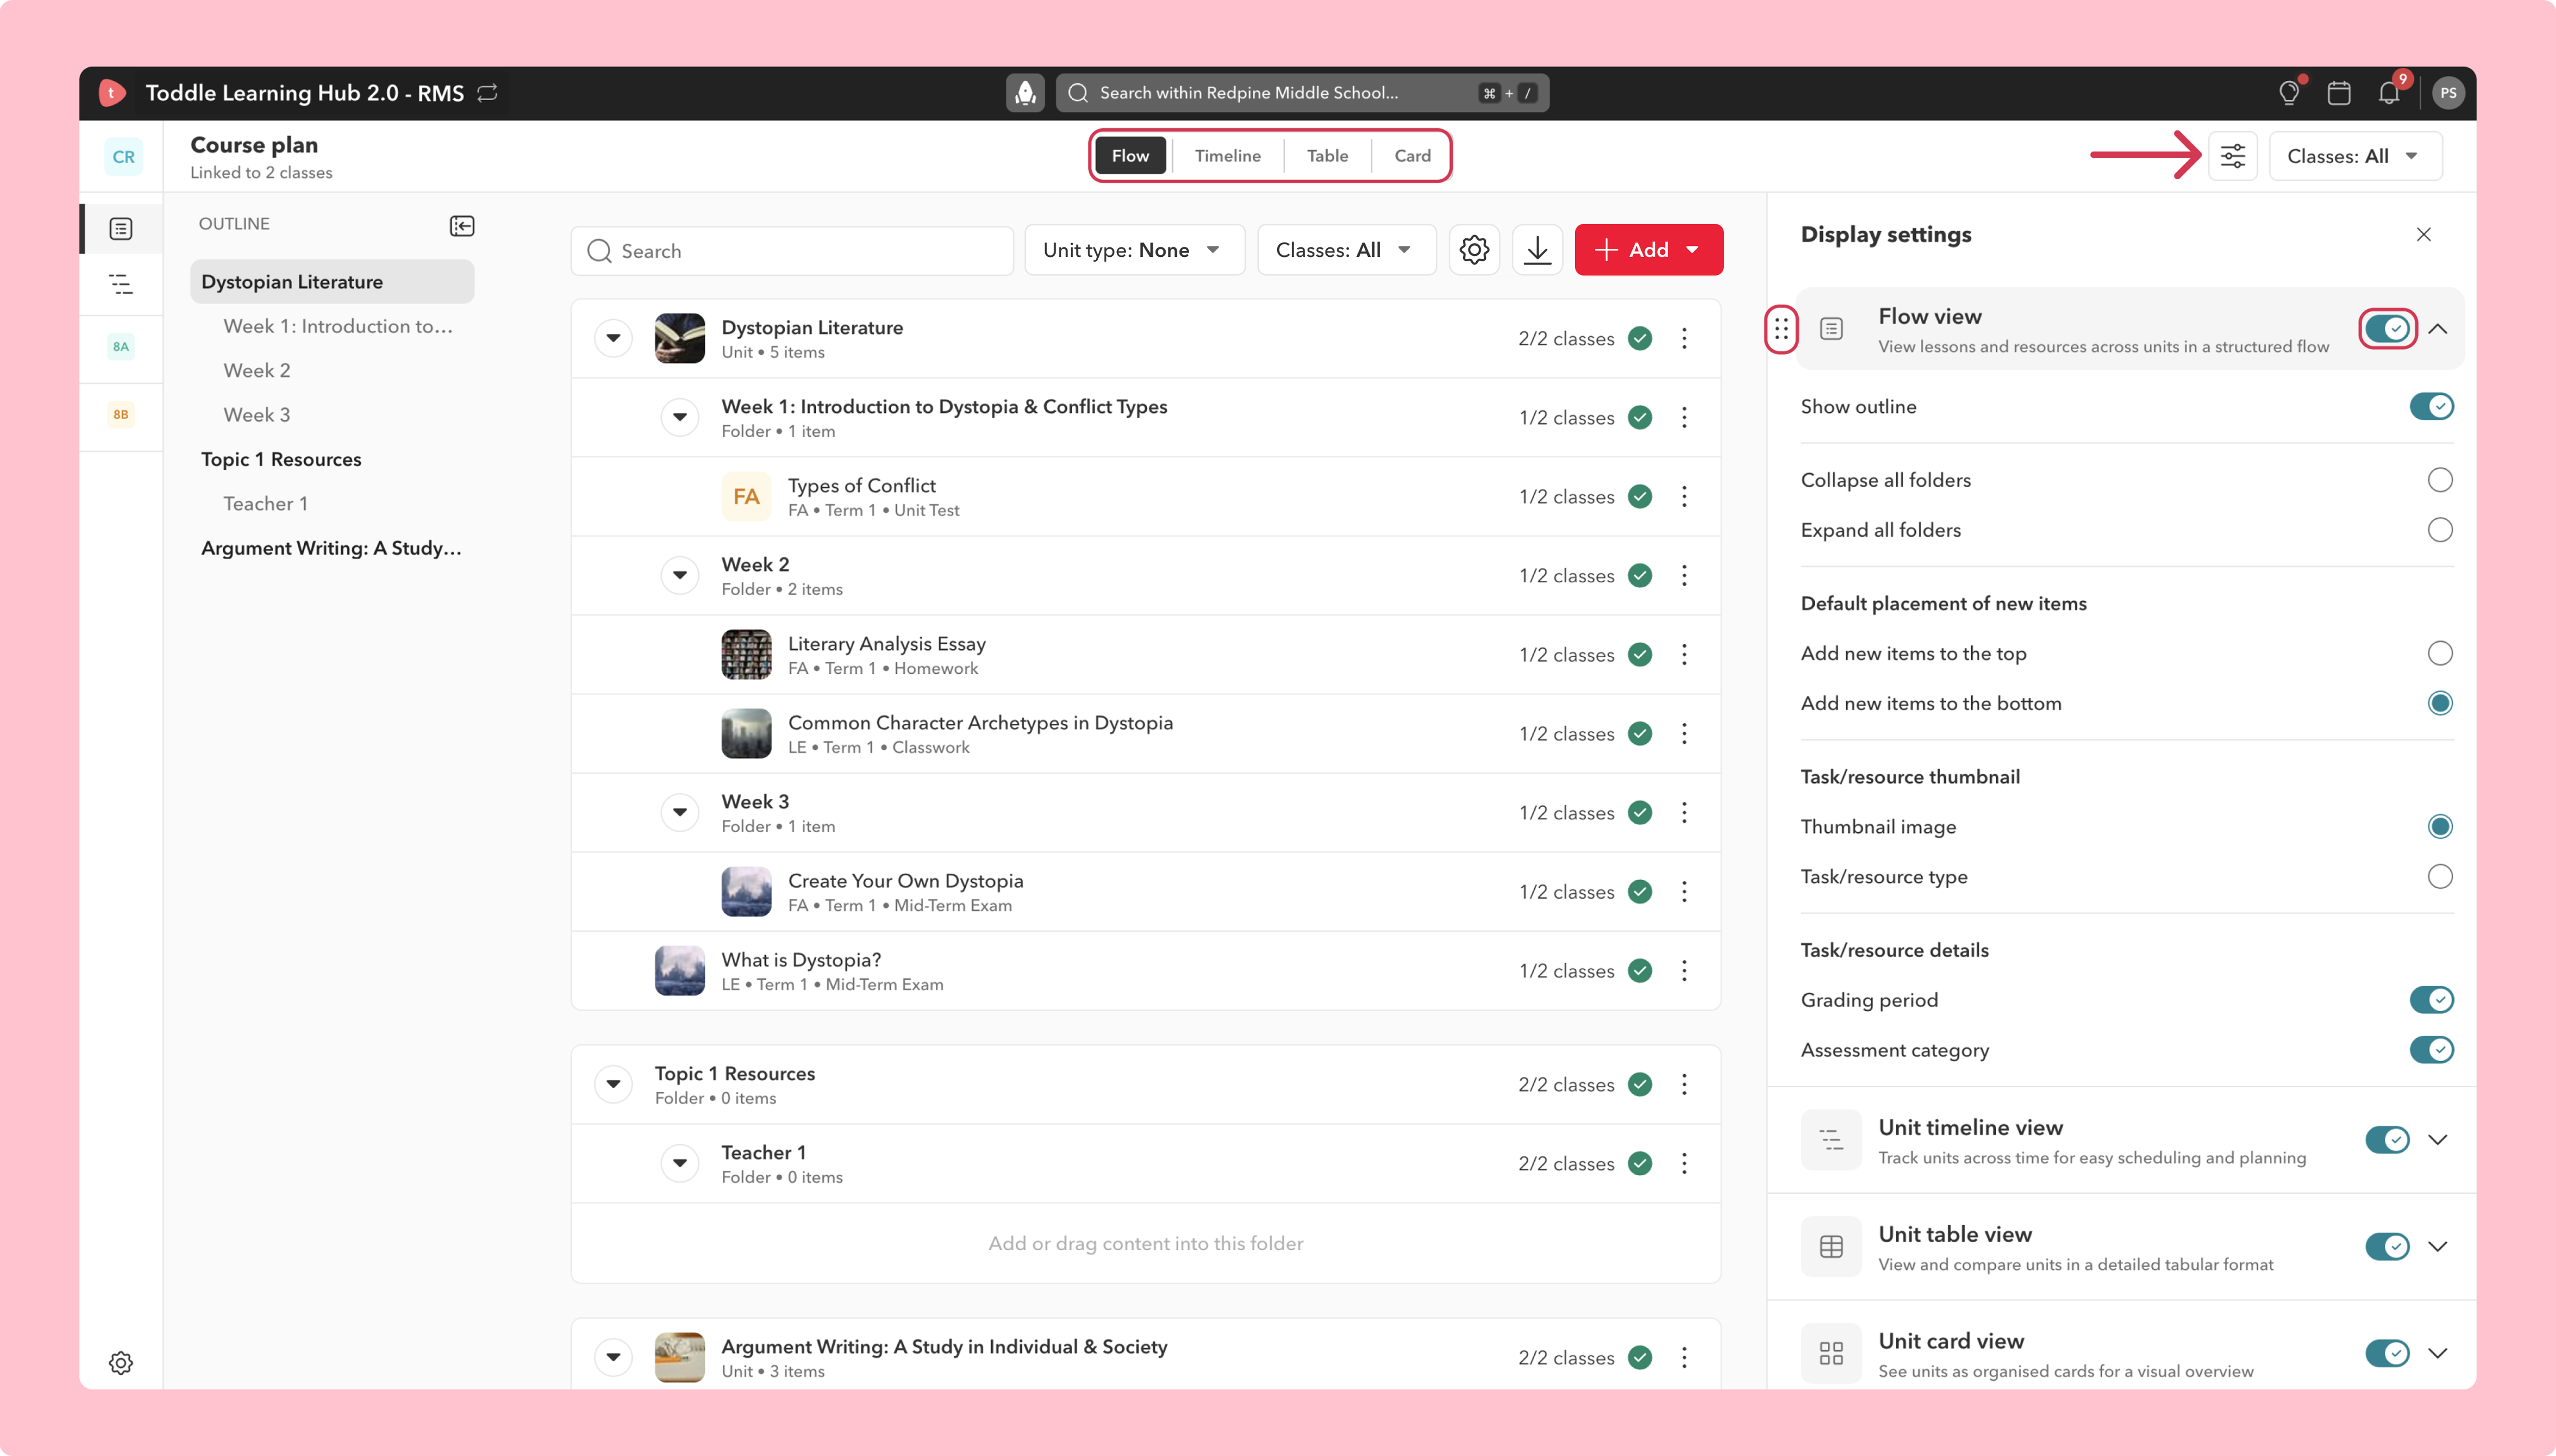The image size is (2556, 1456).
Task: Open the calendar icon in top bar
Action: click(2338, 93)
